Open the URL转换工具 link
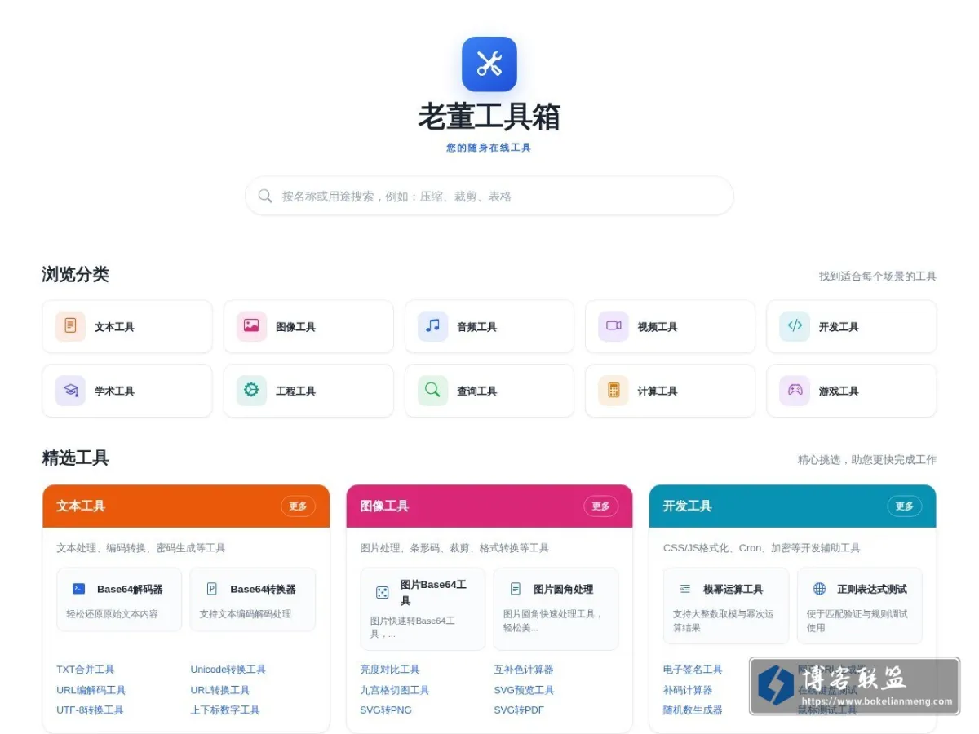The height and width of the screenshot is (734, 979). 220,690
